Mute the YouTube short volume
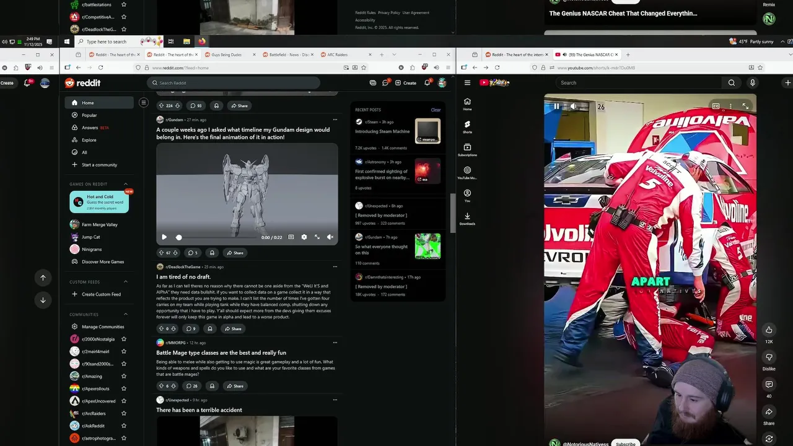 pyautogui.click(x=573, y=107)
